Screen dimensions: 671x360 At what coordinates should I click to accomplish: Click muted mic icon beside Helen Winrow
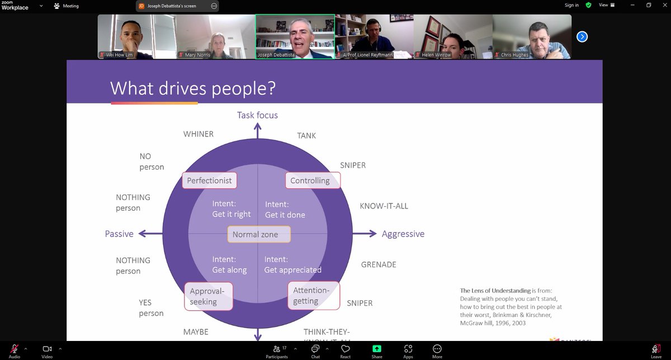coord(418,55)
